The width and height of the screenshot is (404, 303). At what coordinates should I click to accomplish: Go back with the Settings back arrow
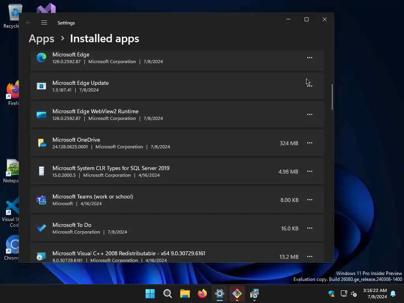pyautogui.click(x=28, y=22)
